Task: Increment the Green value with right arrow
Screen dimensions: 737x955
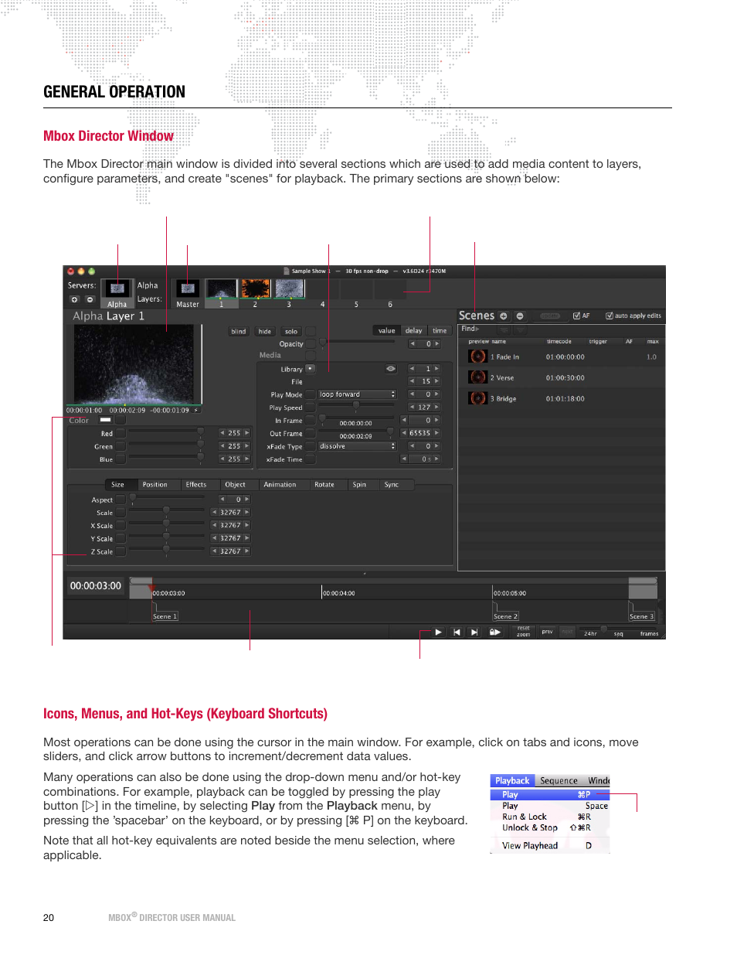Action: point(246,446)
